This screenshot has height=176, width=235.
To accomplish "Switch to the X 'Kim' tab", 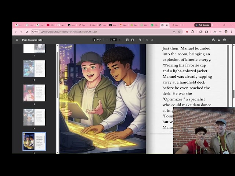I will pyautogui.click(x=113, y=25).
